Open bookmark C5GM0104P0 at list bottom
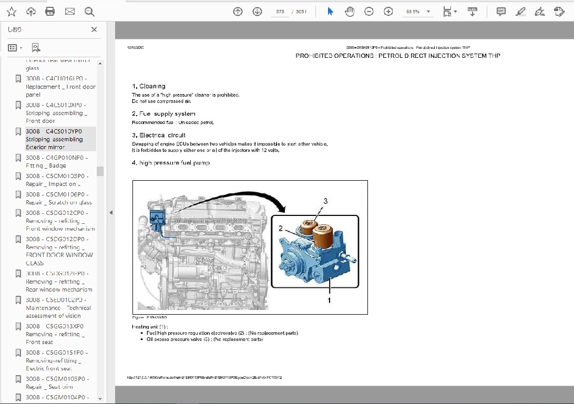Image resolution: width=574 pixels, height=404 pixels. tap(57, 397)
